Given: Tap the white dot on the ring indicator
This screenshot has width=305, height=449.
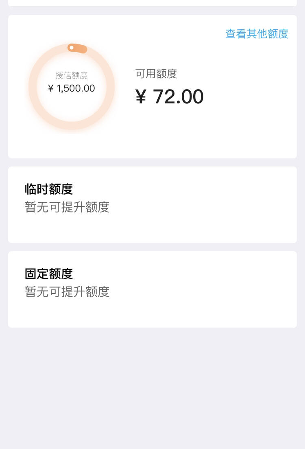Looking at the screenshot, I should point(72,48).
